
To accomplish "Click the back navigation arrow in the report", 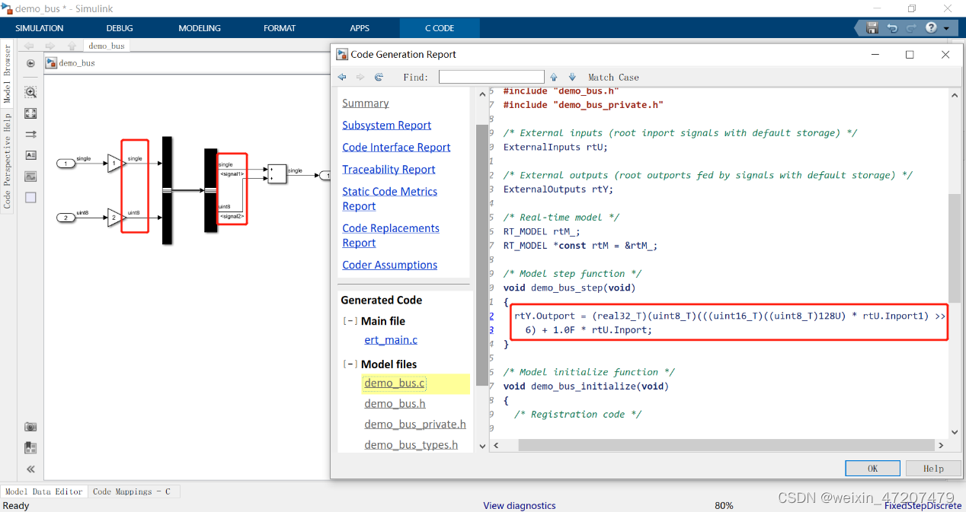I will 342,77.
